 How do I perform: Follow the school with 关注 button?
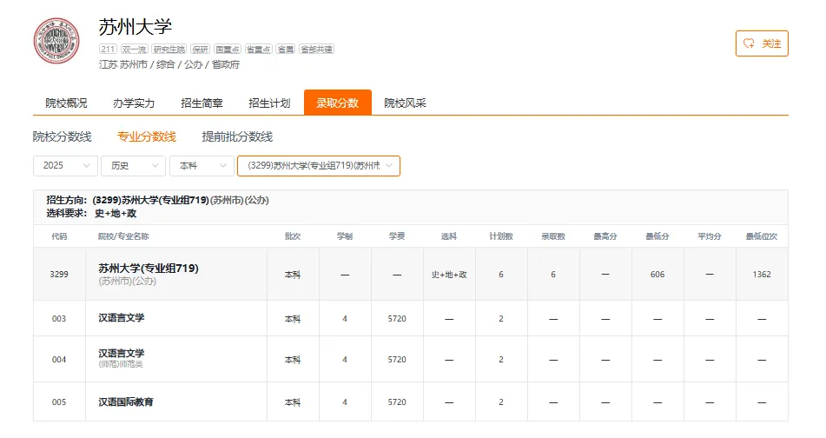click(762, 43)
